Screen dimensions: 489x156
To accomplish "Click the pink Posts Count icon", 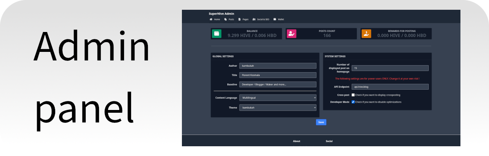I will [x=291, y=34].
